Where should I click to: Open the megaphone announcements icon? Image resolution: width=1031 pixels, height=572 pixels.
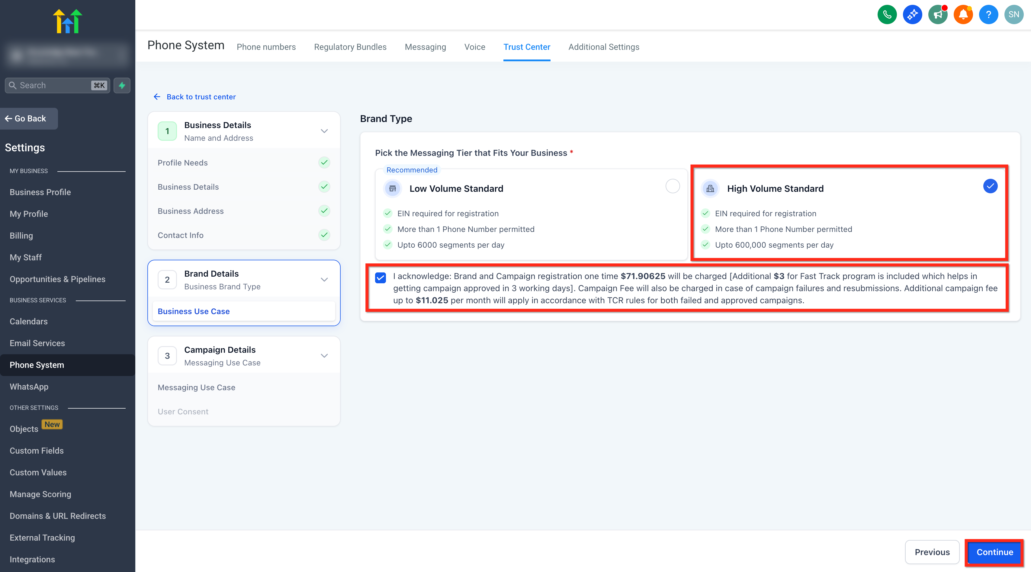click(x=938, y=15)
